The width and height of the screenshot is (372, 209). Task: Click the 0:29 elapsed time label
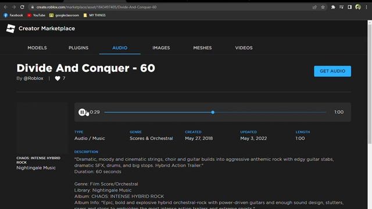(x=95, y=112)
